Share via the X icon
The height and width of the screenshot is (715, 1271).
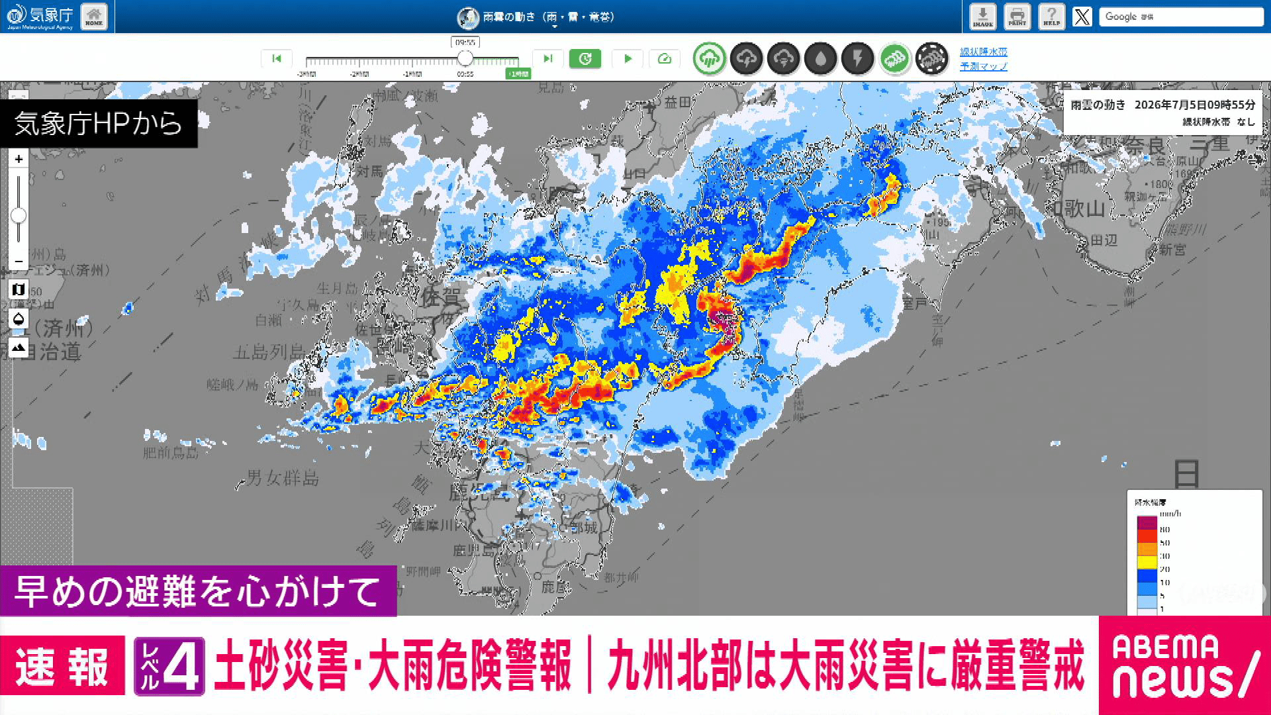[1082, 17]
